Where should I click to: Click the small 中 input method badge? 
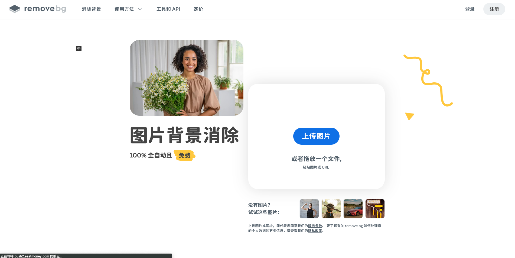coord(79,49)
